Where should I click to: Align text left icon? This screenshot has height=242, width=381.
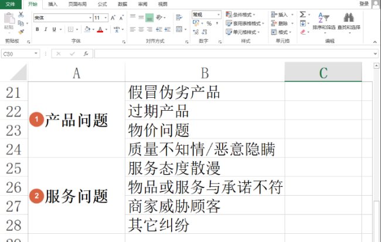click(x=132, y=29)
